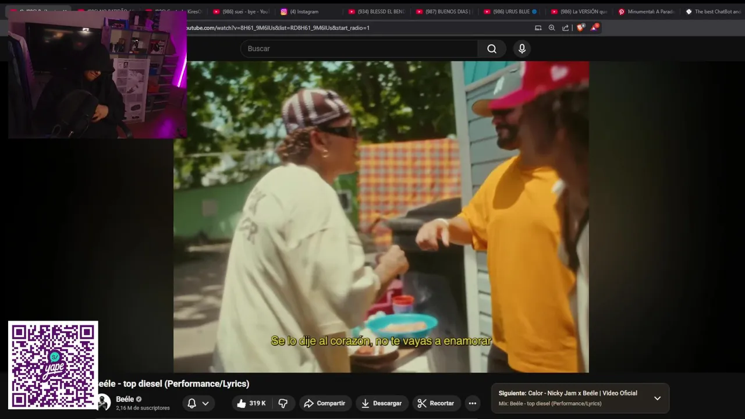Viewport: 745px width, 419px height.
Task: Open the notification bell dropdown for Beéle
Action: (x=198, y=403)
